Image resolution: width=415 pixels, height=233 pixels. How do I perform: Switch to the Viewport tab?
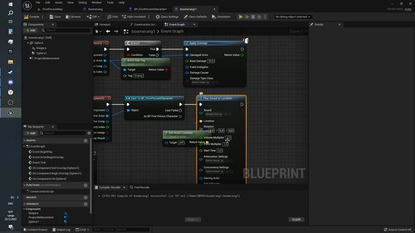104,25
